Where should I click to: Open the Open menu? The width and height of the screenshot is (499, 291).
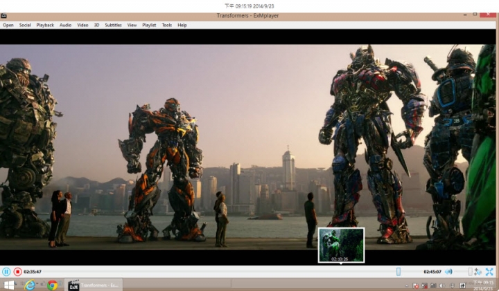8,25
